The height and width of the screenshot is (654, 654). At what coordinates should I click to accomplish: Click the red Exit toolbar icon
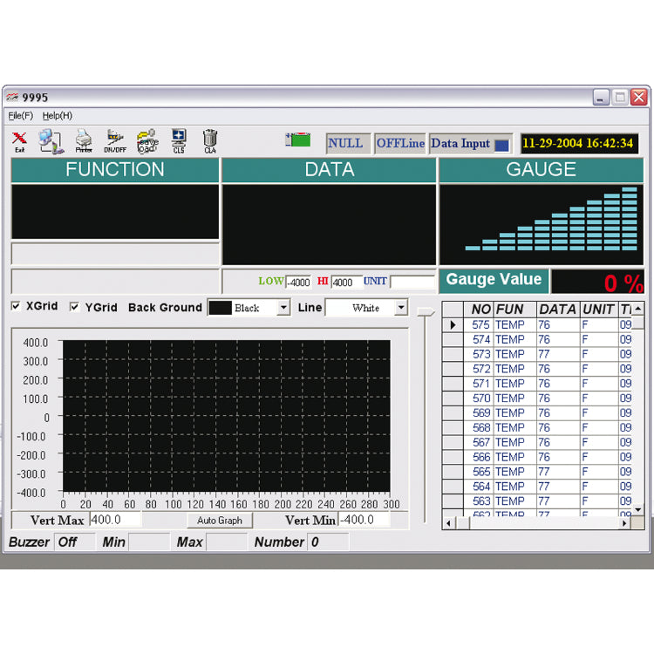[19, 140]
